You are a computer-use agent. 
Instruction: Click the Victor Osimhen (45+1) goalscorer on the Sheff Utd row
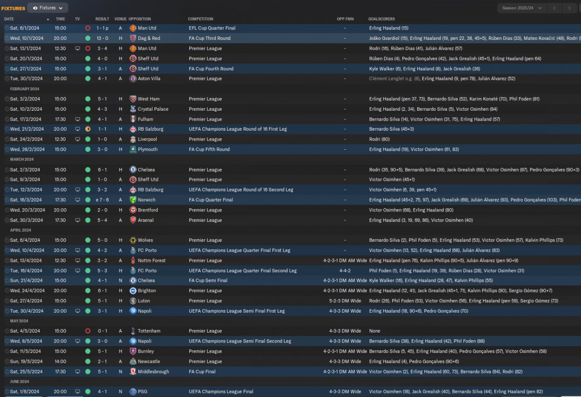click(x=392, y=180)
